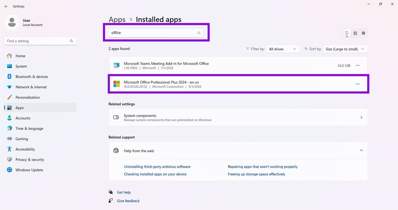Click the Local Account label under User
Viewport: 398px width, 210px height.
pyautogui.click(x=33, y=25)
